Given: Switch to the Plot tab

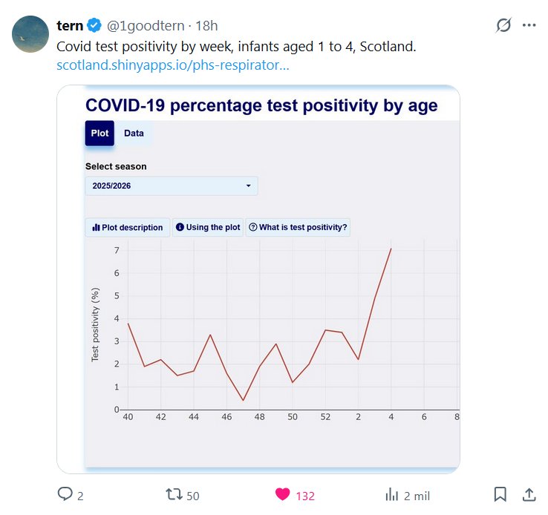Looking at the screenshot, I should (x=100, y=134).
